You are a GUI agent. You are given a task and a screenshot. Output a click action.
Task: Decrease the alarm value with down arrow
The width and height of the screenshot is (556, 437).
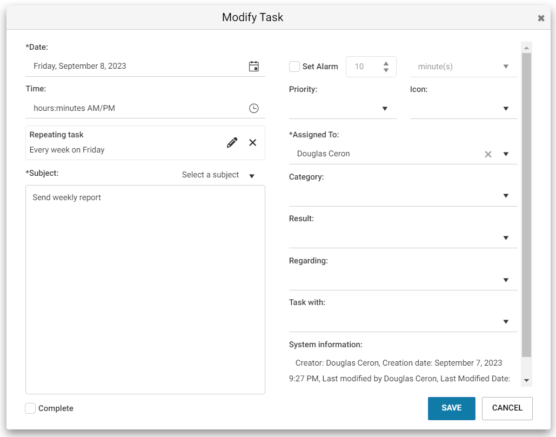[x=386, y=70]
